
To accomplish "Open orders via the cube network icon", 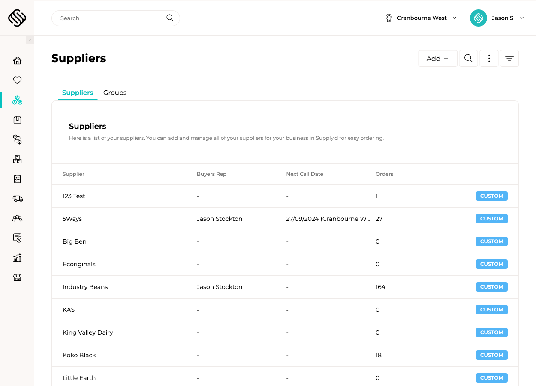I will pos(17,139).
